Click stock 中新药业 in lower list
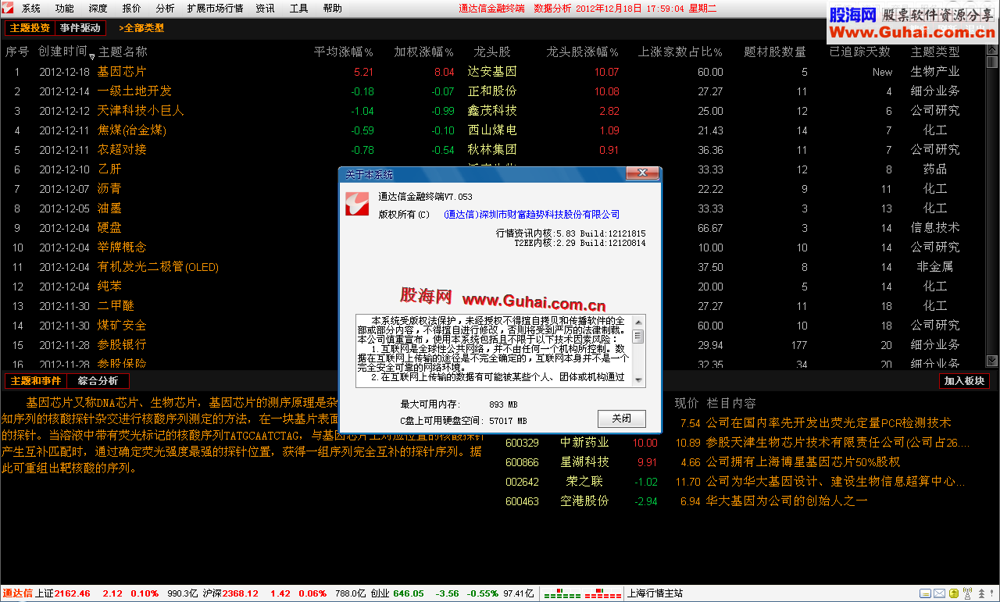Viewport: 1000px width, 602px height. click(584, 443)
